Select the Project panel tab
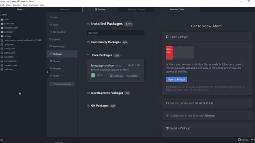Image resolution: width=255 pixels, height=143 pixels. tap(20, 10)
